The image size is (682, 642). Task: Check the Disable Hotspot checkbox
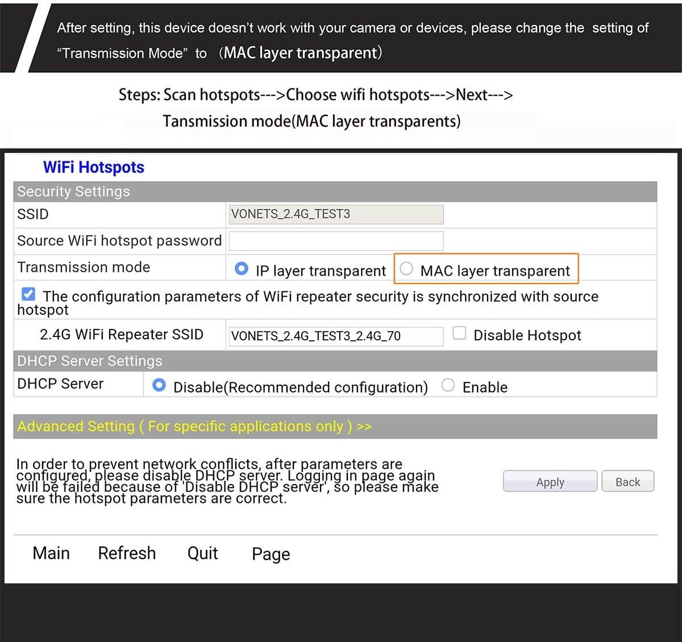coord(459,333)
